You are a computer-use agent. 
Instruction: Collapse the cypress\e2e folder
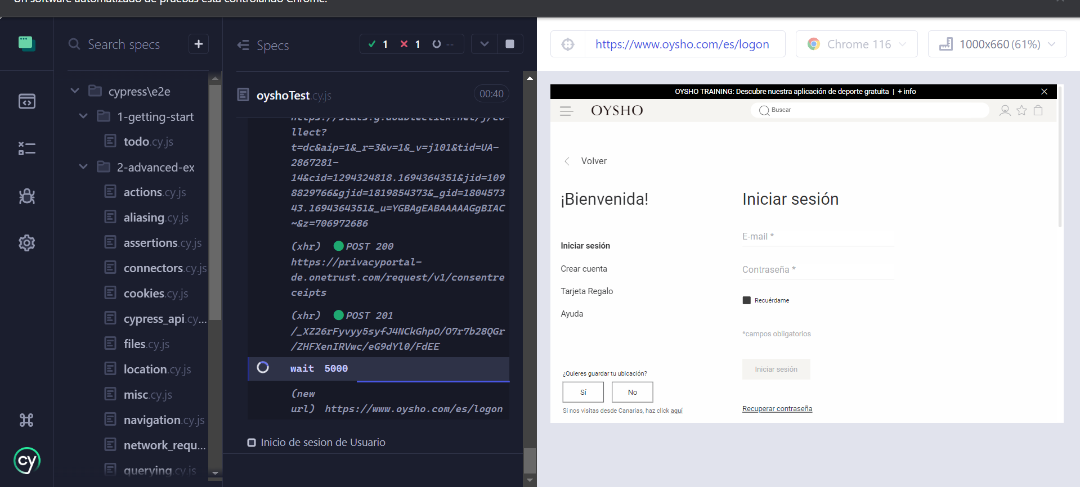(75, 91)
